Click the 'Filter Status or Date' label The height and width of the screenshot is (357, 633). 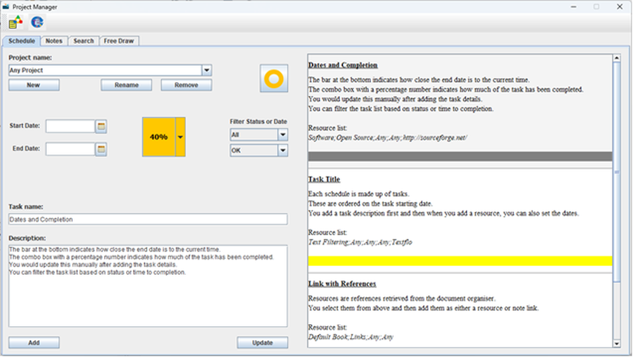click(x=258, y=121)
